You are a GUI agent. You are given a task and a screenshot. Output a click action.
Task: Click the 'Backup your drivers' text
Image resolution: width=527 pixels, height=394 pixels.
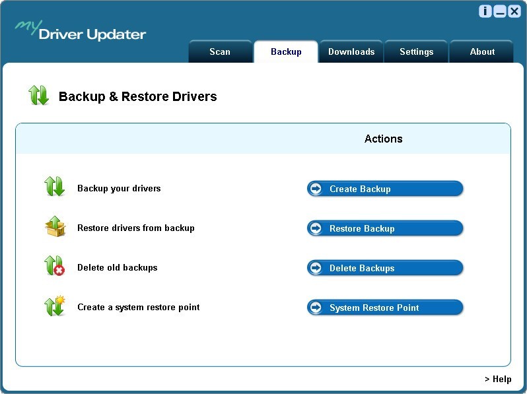click(119, 189)
